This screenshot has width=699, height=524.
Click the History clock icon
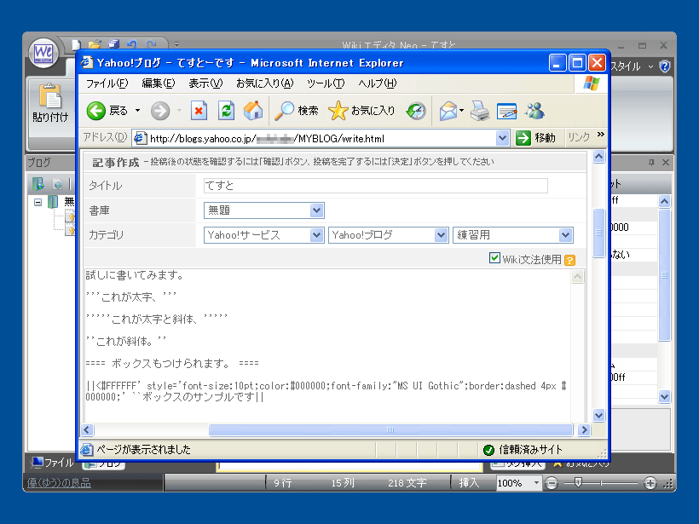[416, 111]
